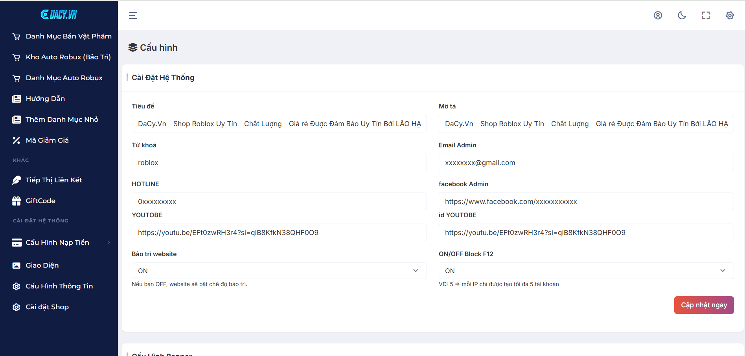The image size is (745, 356).
Task: Click gear icon beside Cài đặt Shop
Action: pos(17,307)
